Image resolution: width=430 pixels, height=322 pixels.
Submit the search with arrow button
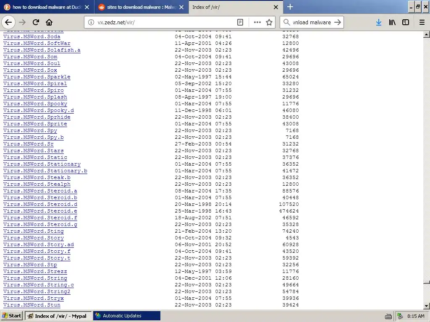coord(338,22)
